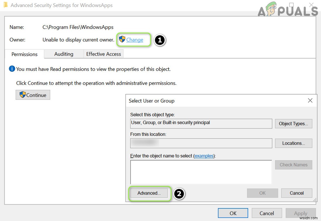Focus the object name text box

click(201, 172)
